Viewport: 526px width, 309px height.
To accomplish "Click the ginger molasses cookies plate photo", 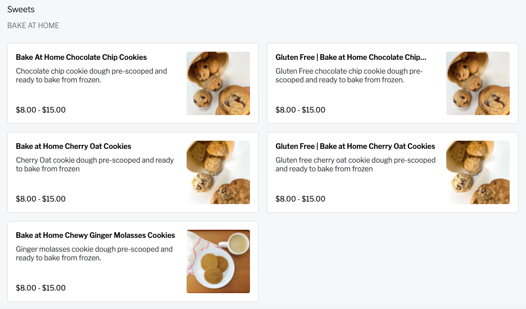I will 218,261.
